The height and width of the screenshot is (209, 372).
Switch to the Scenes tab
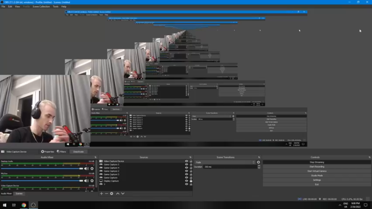19,194
